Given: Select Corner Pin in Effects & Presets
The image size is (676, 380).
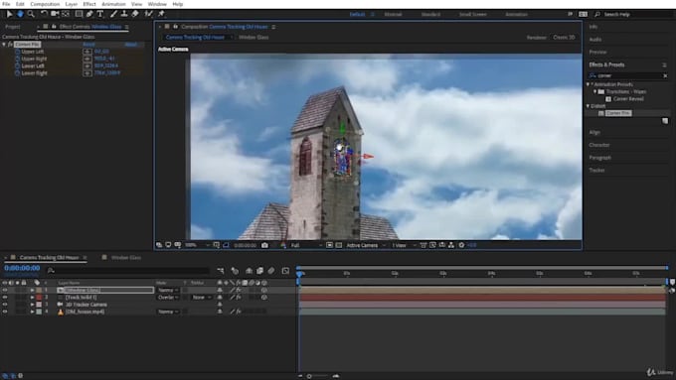Looking at the screenshot, I should click(x=617, y=113).
